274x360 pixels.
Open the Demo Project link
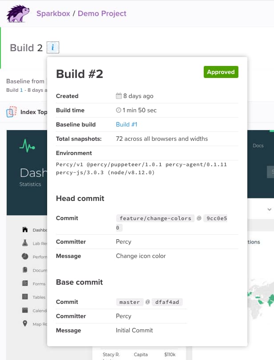click(102, 13)
